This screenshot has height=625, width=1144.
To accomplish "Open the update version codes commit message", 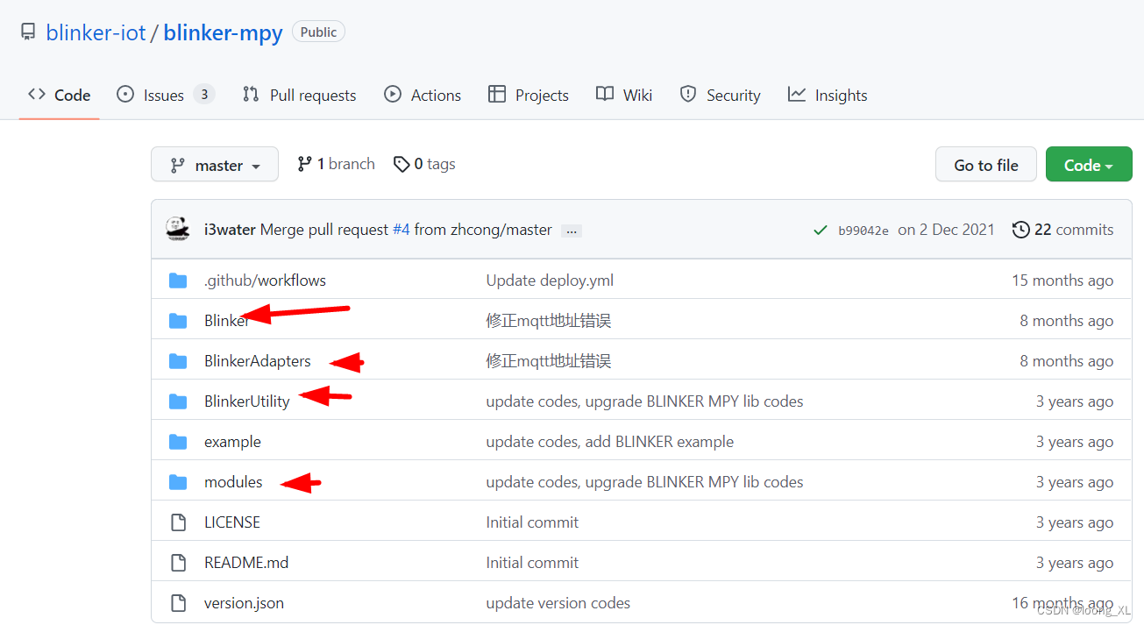I will [558, 603].
